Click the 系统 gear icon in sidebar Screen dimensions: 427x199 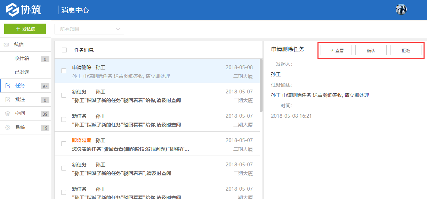point(8,127)
